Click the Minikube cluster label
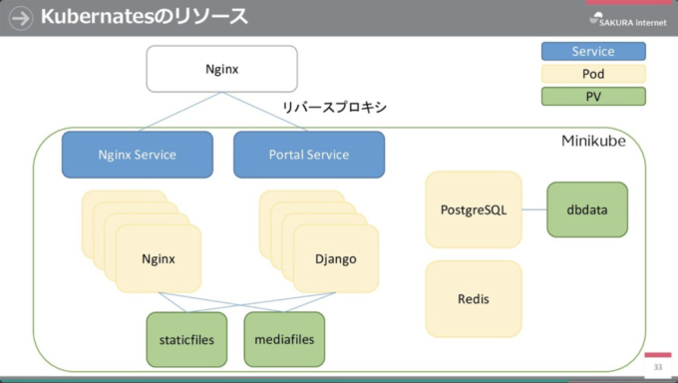The image size is (678, 383). coord(593,141)
